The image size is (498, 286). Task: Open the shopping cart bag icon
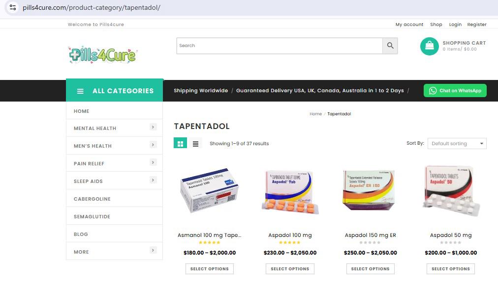(x=430, y=46)
